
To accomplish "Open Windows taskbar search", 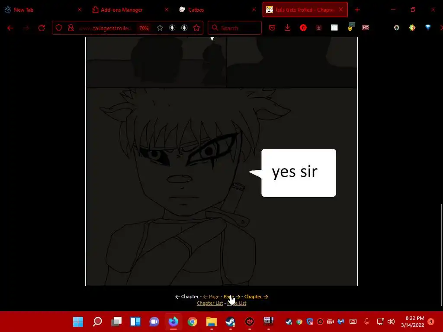I will click(x=97, y=322).
